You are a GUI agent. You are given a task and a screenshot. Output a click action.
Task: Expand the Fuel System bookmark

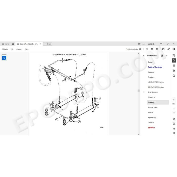coord(144,92)
